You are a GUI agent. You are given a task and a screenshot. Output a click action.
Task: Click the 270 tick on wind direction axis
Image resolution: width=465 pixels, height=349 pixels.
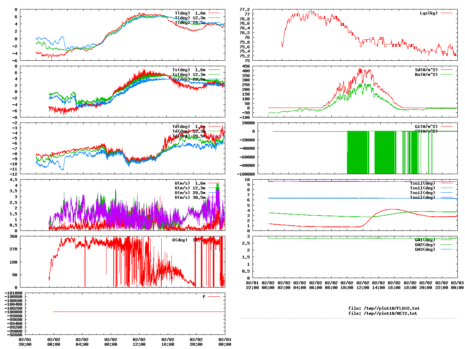pyautogui.click(x=13, y=249)
